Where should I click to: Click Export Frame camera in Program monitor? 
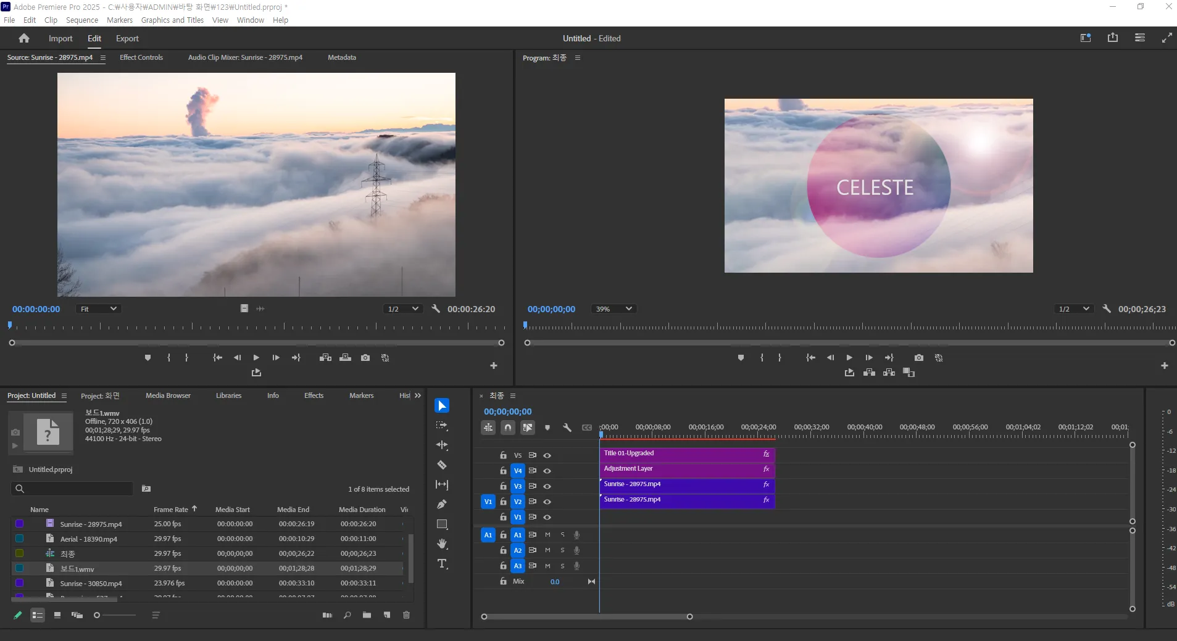coord(919,358)
